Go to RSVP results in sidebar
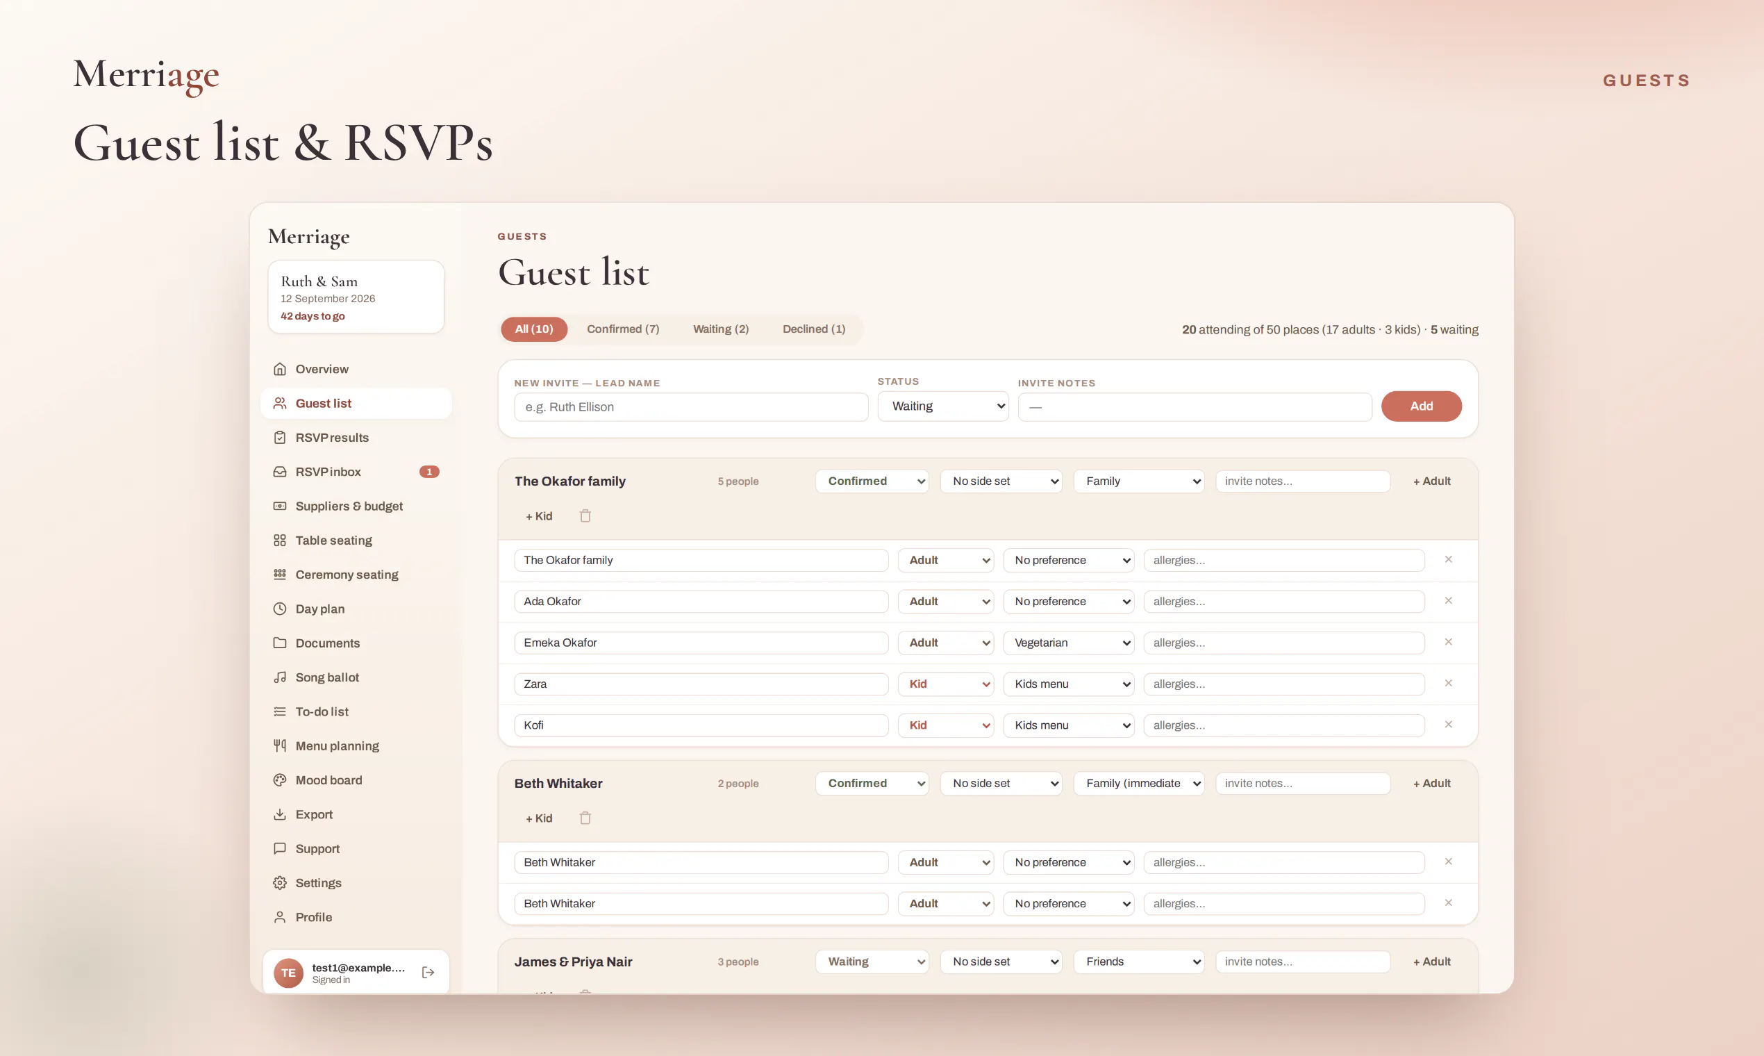This screenshot has width=1764, height=1056. coord(356,438)
